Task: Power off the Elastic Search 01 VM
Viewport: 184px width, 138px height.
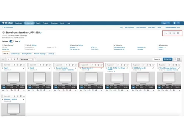Action: coord(99,65)
